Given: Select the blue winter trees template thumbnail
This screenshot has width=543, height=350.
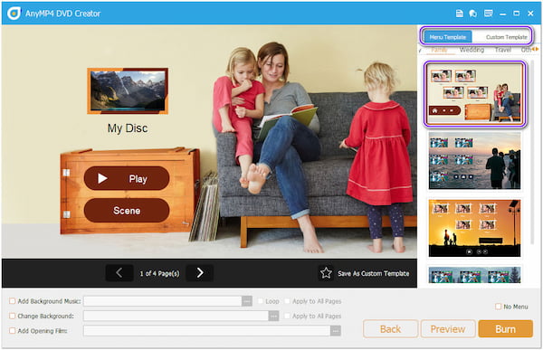Looking at the screenshot, I should [x=474, y=275].
